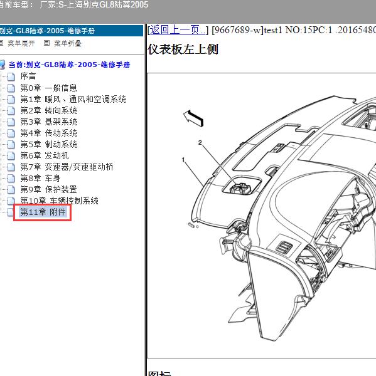Open chapter 第7章 变速器/变速驱动桥

pos(67,167)
